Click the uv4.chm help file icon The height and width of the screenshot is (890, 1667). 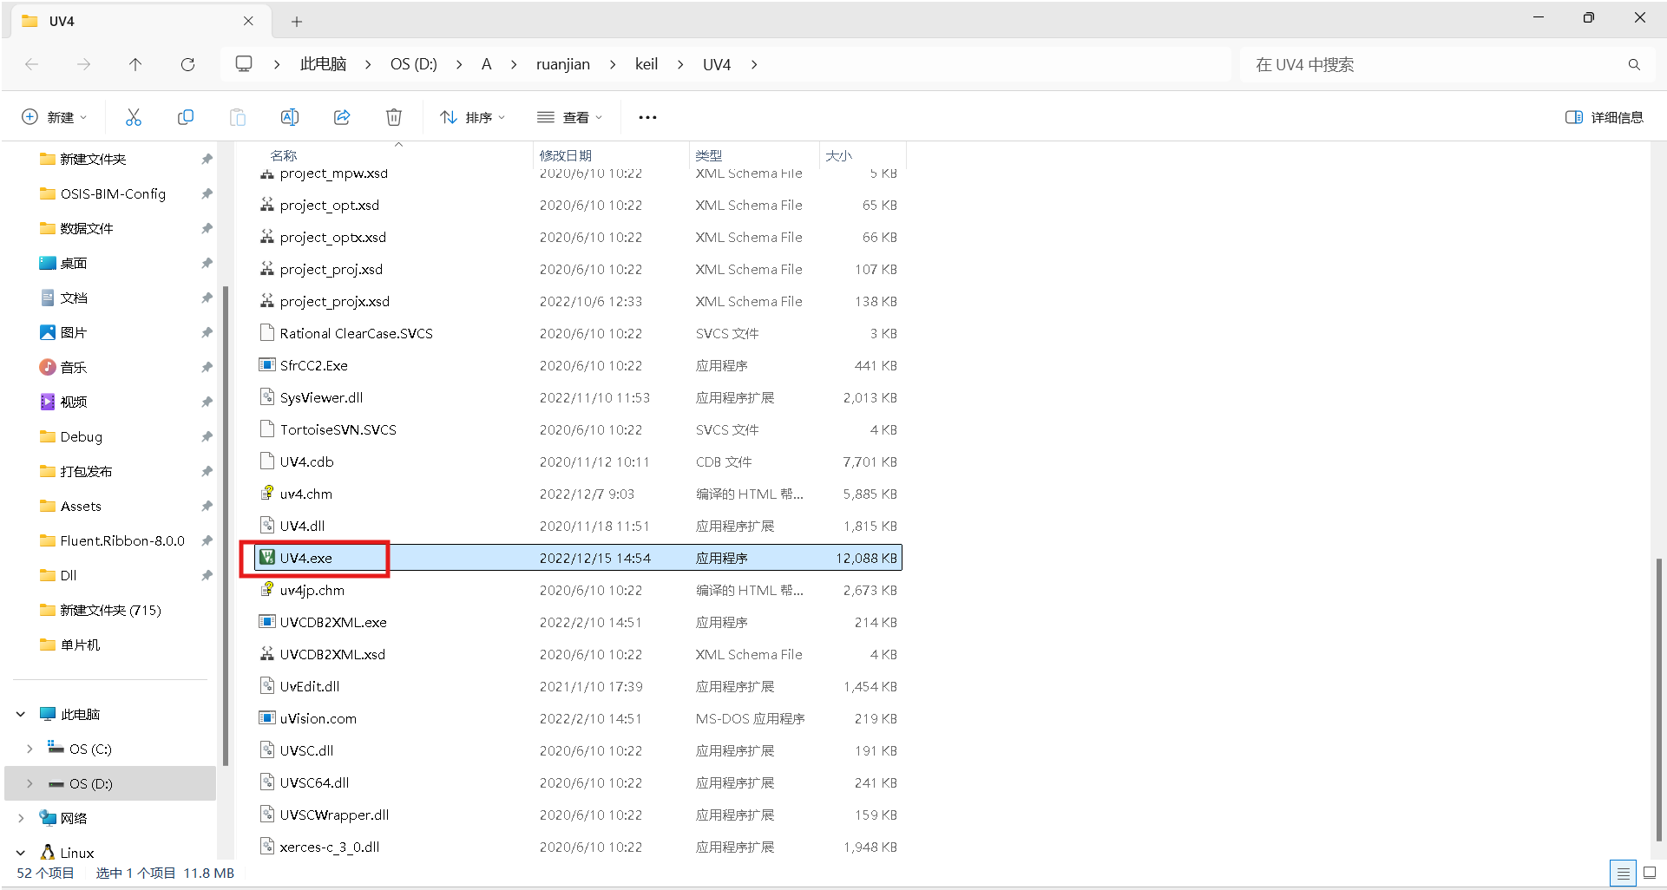point(267,494)
